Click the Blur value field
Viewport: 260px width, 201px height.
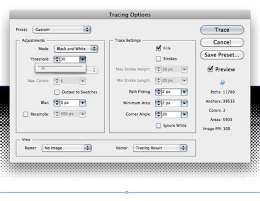70,103
